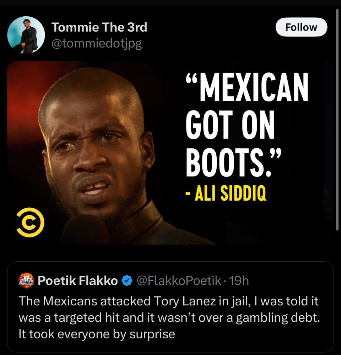
Task: Open Tommie The 3rd's profile avatar
Action: (26, 35)
